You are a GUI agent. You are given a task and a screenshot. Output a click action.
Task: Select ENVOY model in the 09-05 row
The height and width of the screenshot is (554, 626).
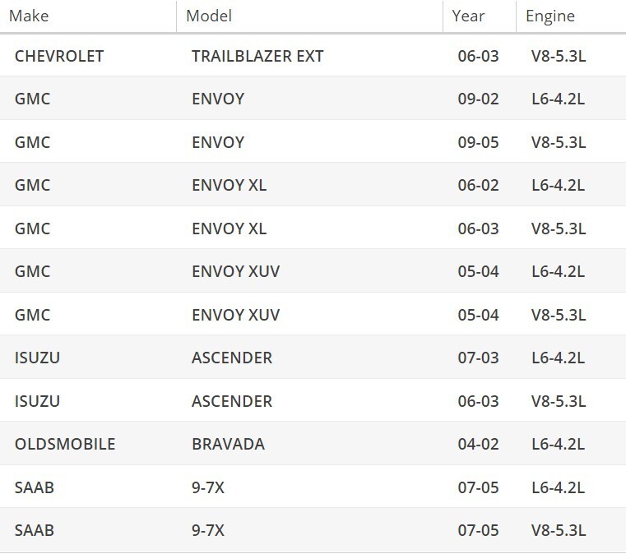point(218,142)
